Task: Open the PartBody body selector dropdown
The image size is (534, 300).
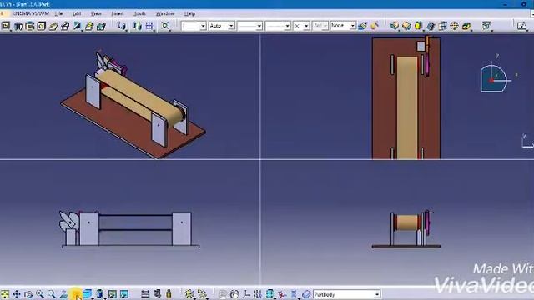Action: 347,294
